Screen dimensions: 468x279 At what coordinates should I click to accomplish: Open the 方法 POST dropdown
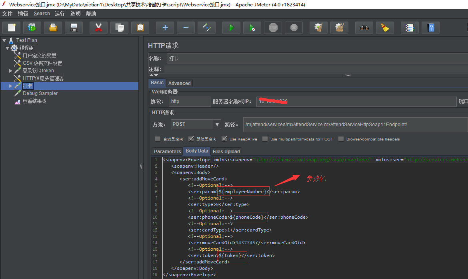click(217, 125)
